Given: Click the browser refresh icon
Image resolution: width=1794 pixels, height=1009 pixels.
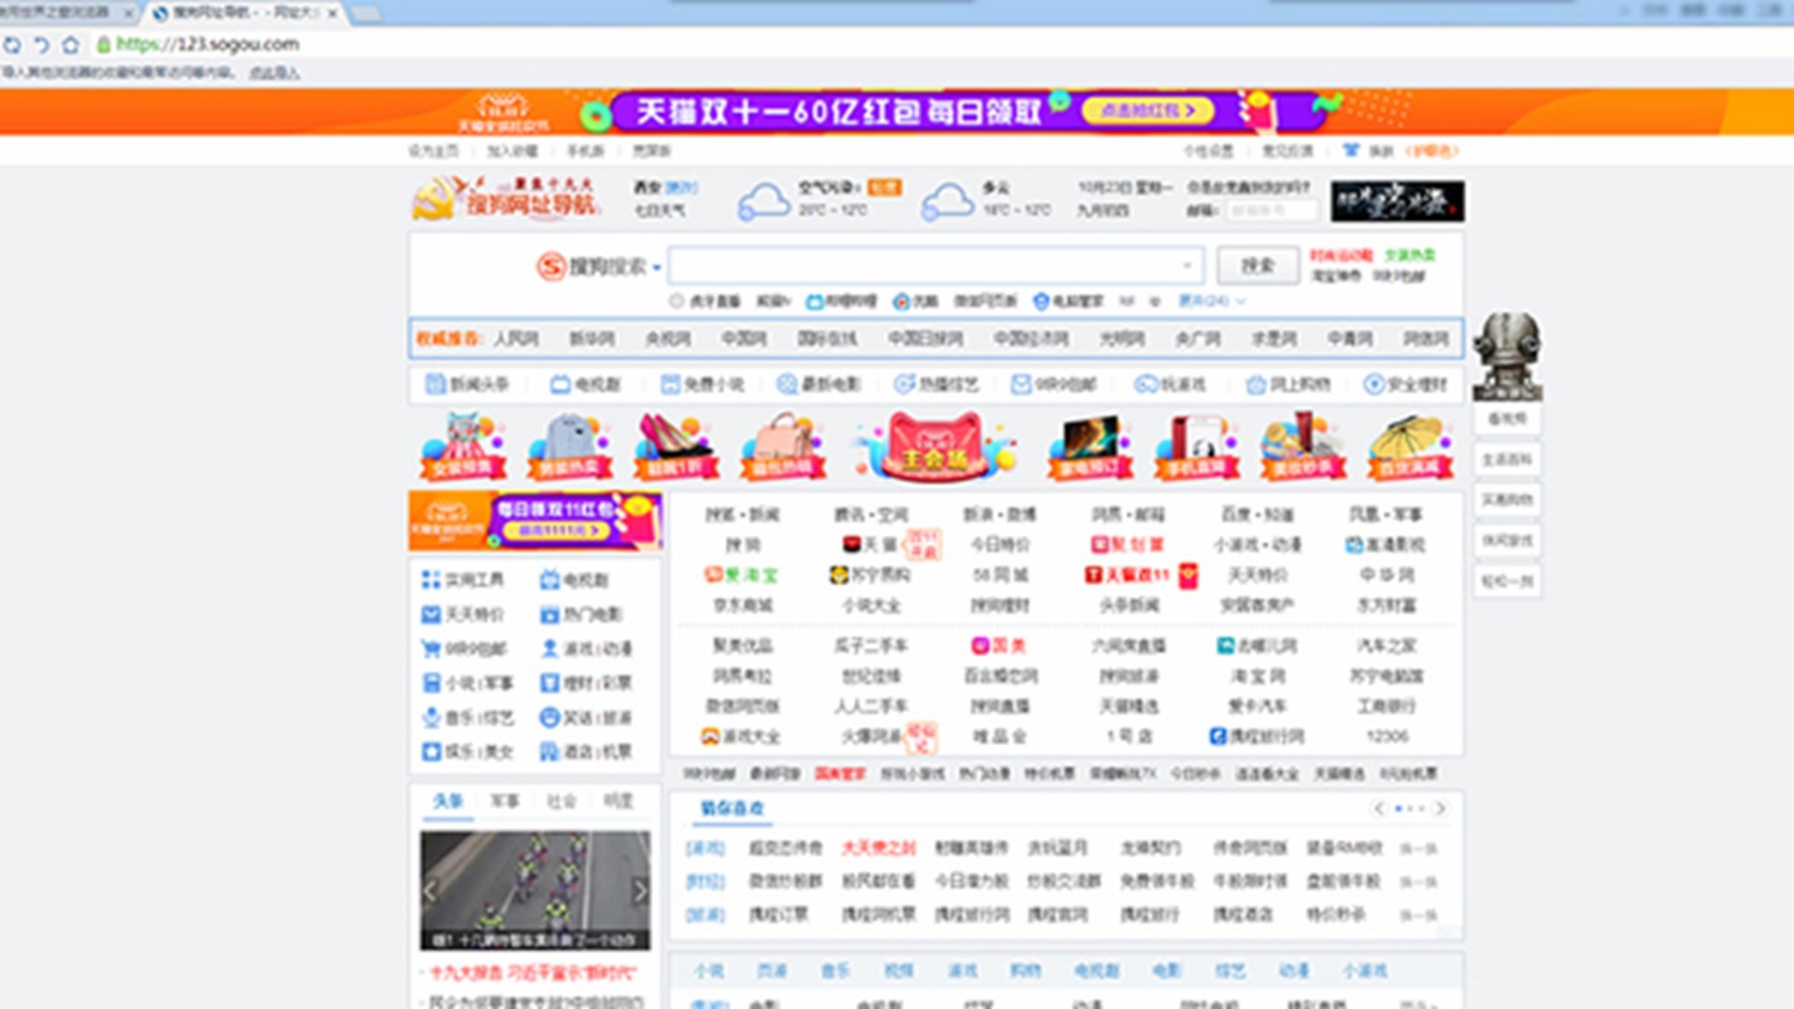Looking at the screenshot, I should point(12,44).
